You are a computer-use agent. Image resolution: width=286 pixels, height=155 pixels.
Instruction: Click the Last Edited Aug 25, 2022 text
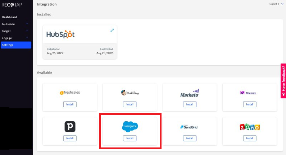[105, 51]
